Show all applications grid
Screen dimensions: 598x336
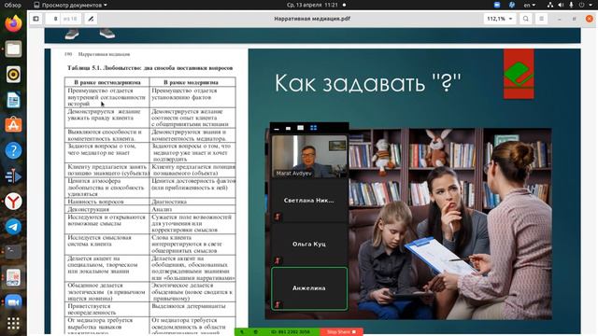13,324
